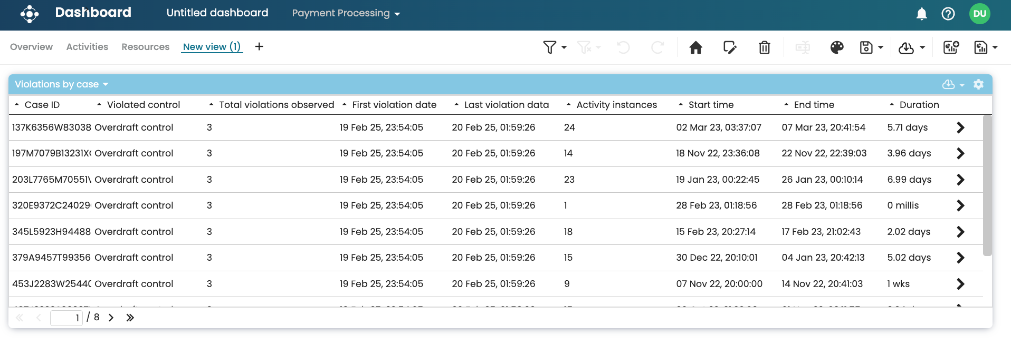
Task: Expand the Violations by case dropdown
Action: pos(62,84)
